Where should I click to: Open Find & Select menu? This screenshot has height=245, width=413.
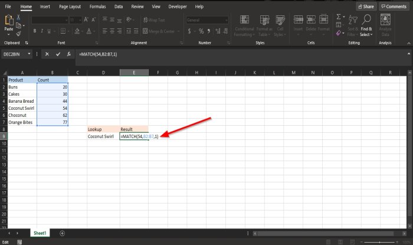click(x=366, y=25)
